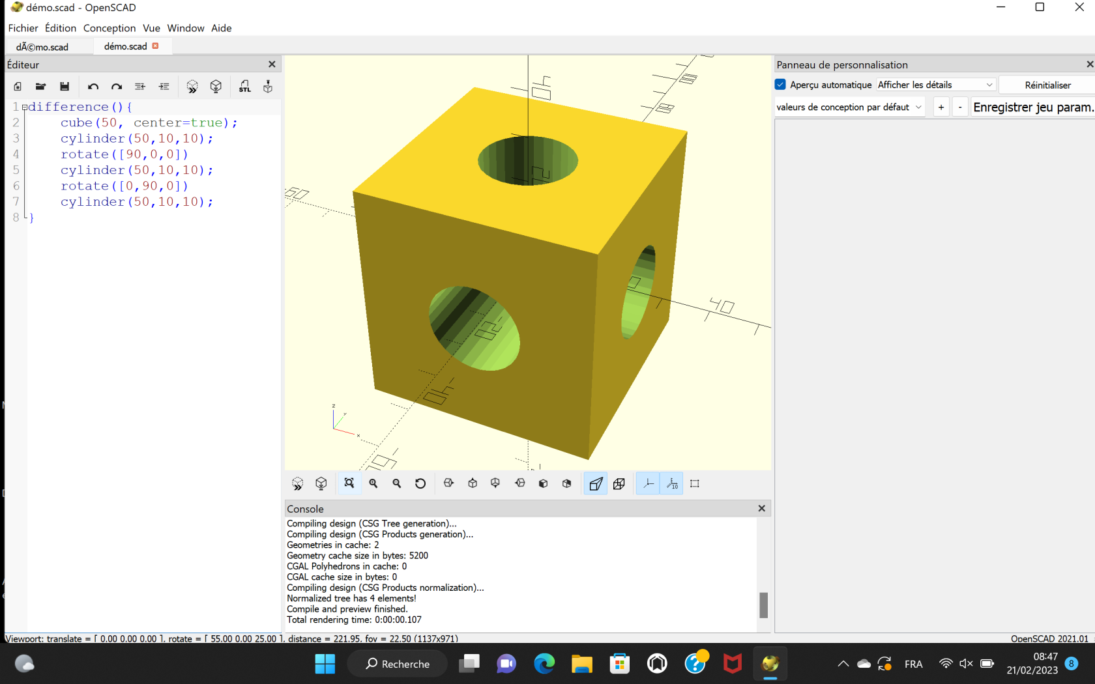Toggle Show Axes in viewport toolbar
1095x684 pixels.
click(x=648, y=483)
